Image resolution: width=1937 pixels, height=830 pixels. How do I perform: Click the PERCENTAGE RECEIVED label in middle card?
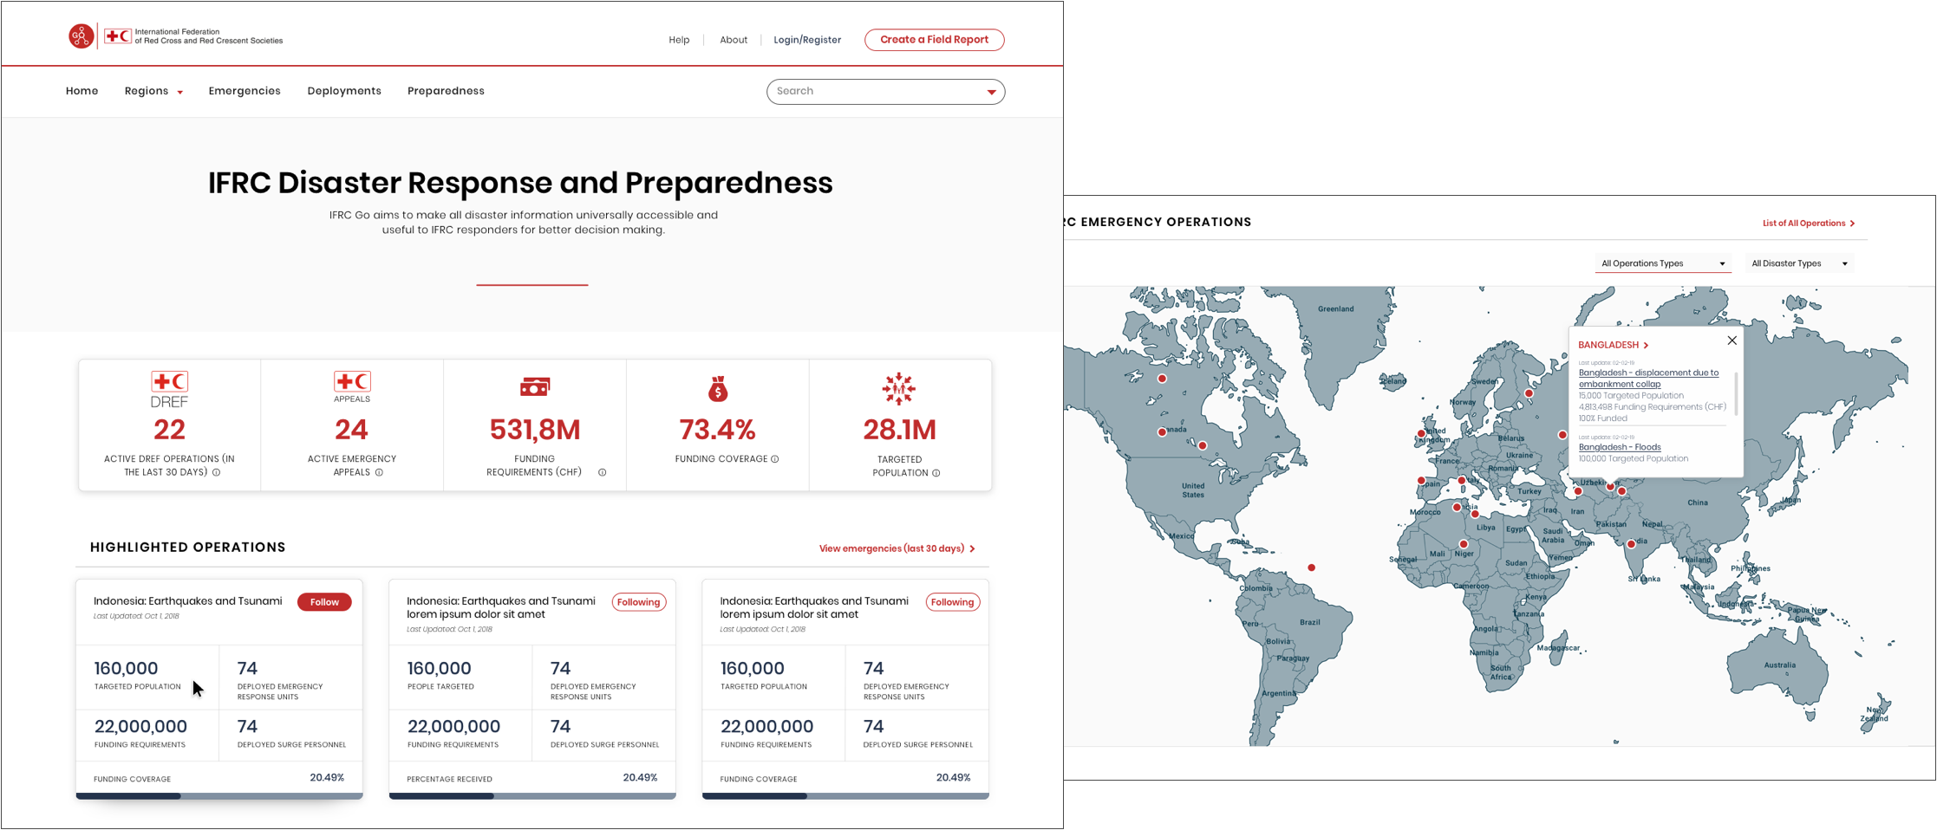(x=449, y=780)
